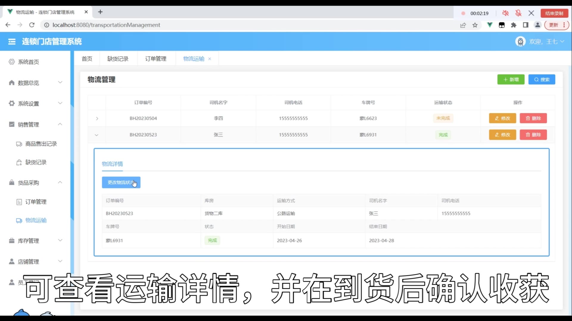Click the Vue devtools extension icon
This screenshot has width=572, height=321.
pyautogui.click(x=489, y=25)
